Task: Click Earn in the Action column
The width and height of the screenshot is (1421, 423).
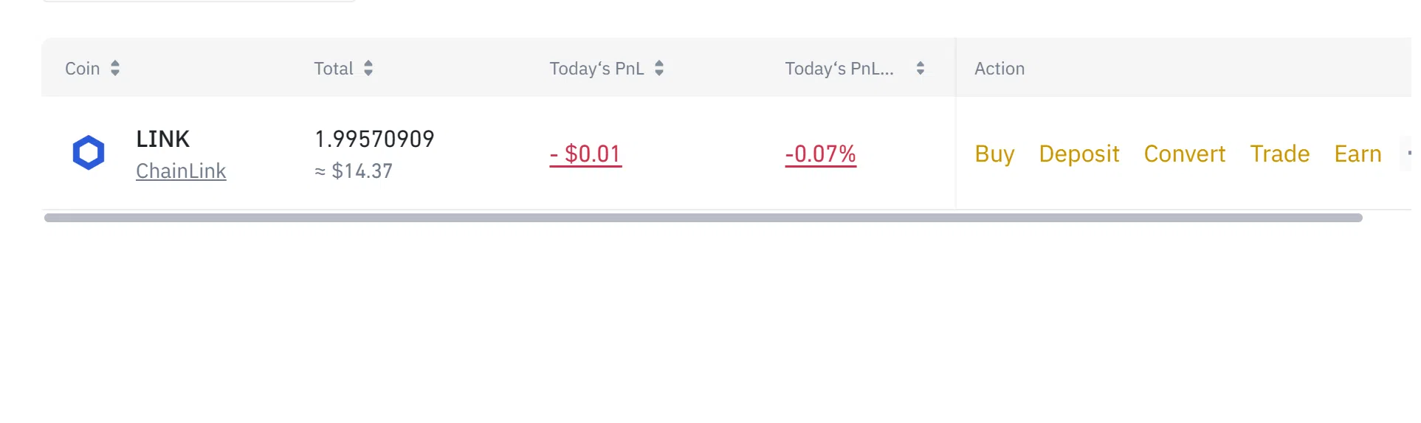Action: pos(1358,154)
